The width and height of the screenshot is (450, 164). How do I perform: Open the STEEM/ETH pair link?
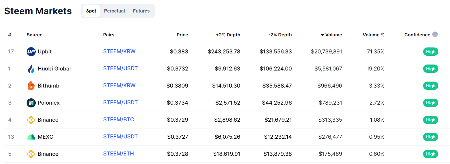(119, 154)
